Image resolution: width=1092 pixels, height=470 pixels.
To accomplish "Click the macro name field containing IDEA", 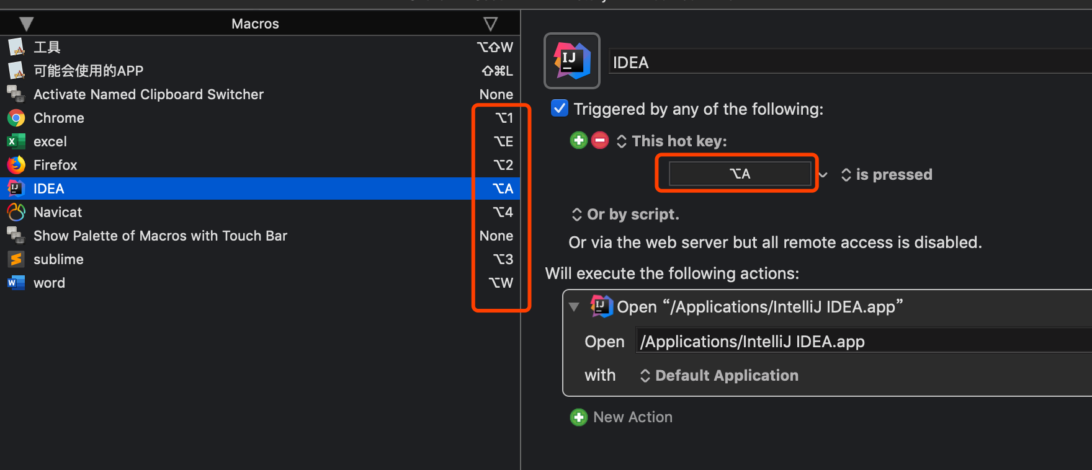I will [x=850, y=62].
